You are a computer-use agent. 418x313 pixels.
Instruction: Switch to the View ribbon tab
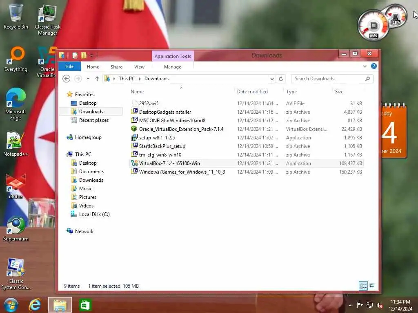click(140, 67)
